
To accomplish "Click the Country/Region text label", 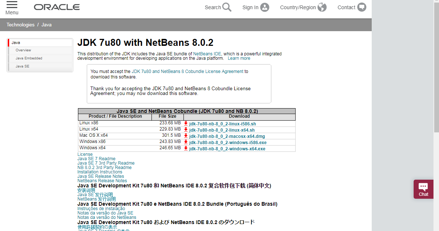I will tap(298, 8).
